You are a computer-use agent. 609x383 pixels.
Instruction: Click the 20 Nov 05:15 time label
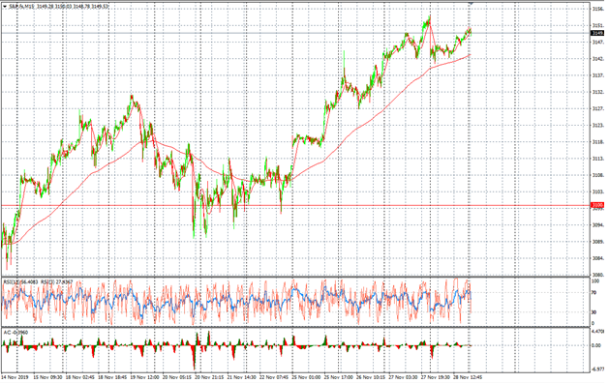click(x=177, y=377)
